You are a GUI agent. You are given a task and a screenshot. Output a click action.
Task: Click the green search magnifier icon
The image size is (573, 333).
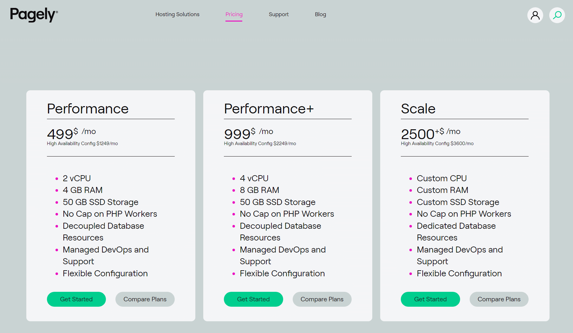pyautogui.click(x=557, y=15)
